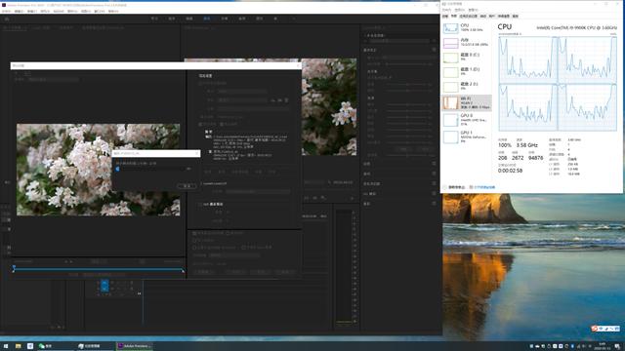Open the 文件 menu in Premiere
The height and width of the screenshot is (351, 625).
pos(6,11)
